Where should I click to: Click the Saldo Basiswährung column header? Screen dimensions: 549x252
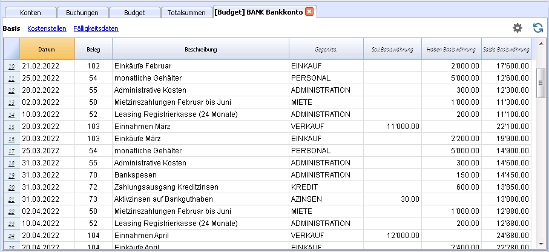coord(506,49)
